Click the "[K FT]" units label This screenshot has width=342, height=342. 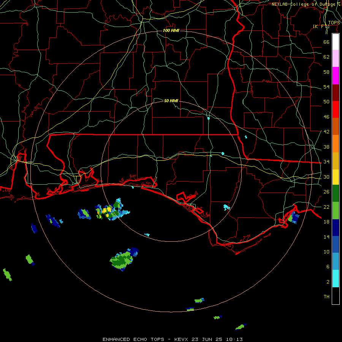(321, 27)
